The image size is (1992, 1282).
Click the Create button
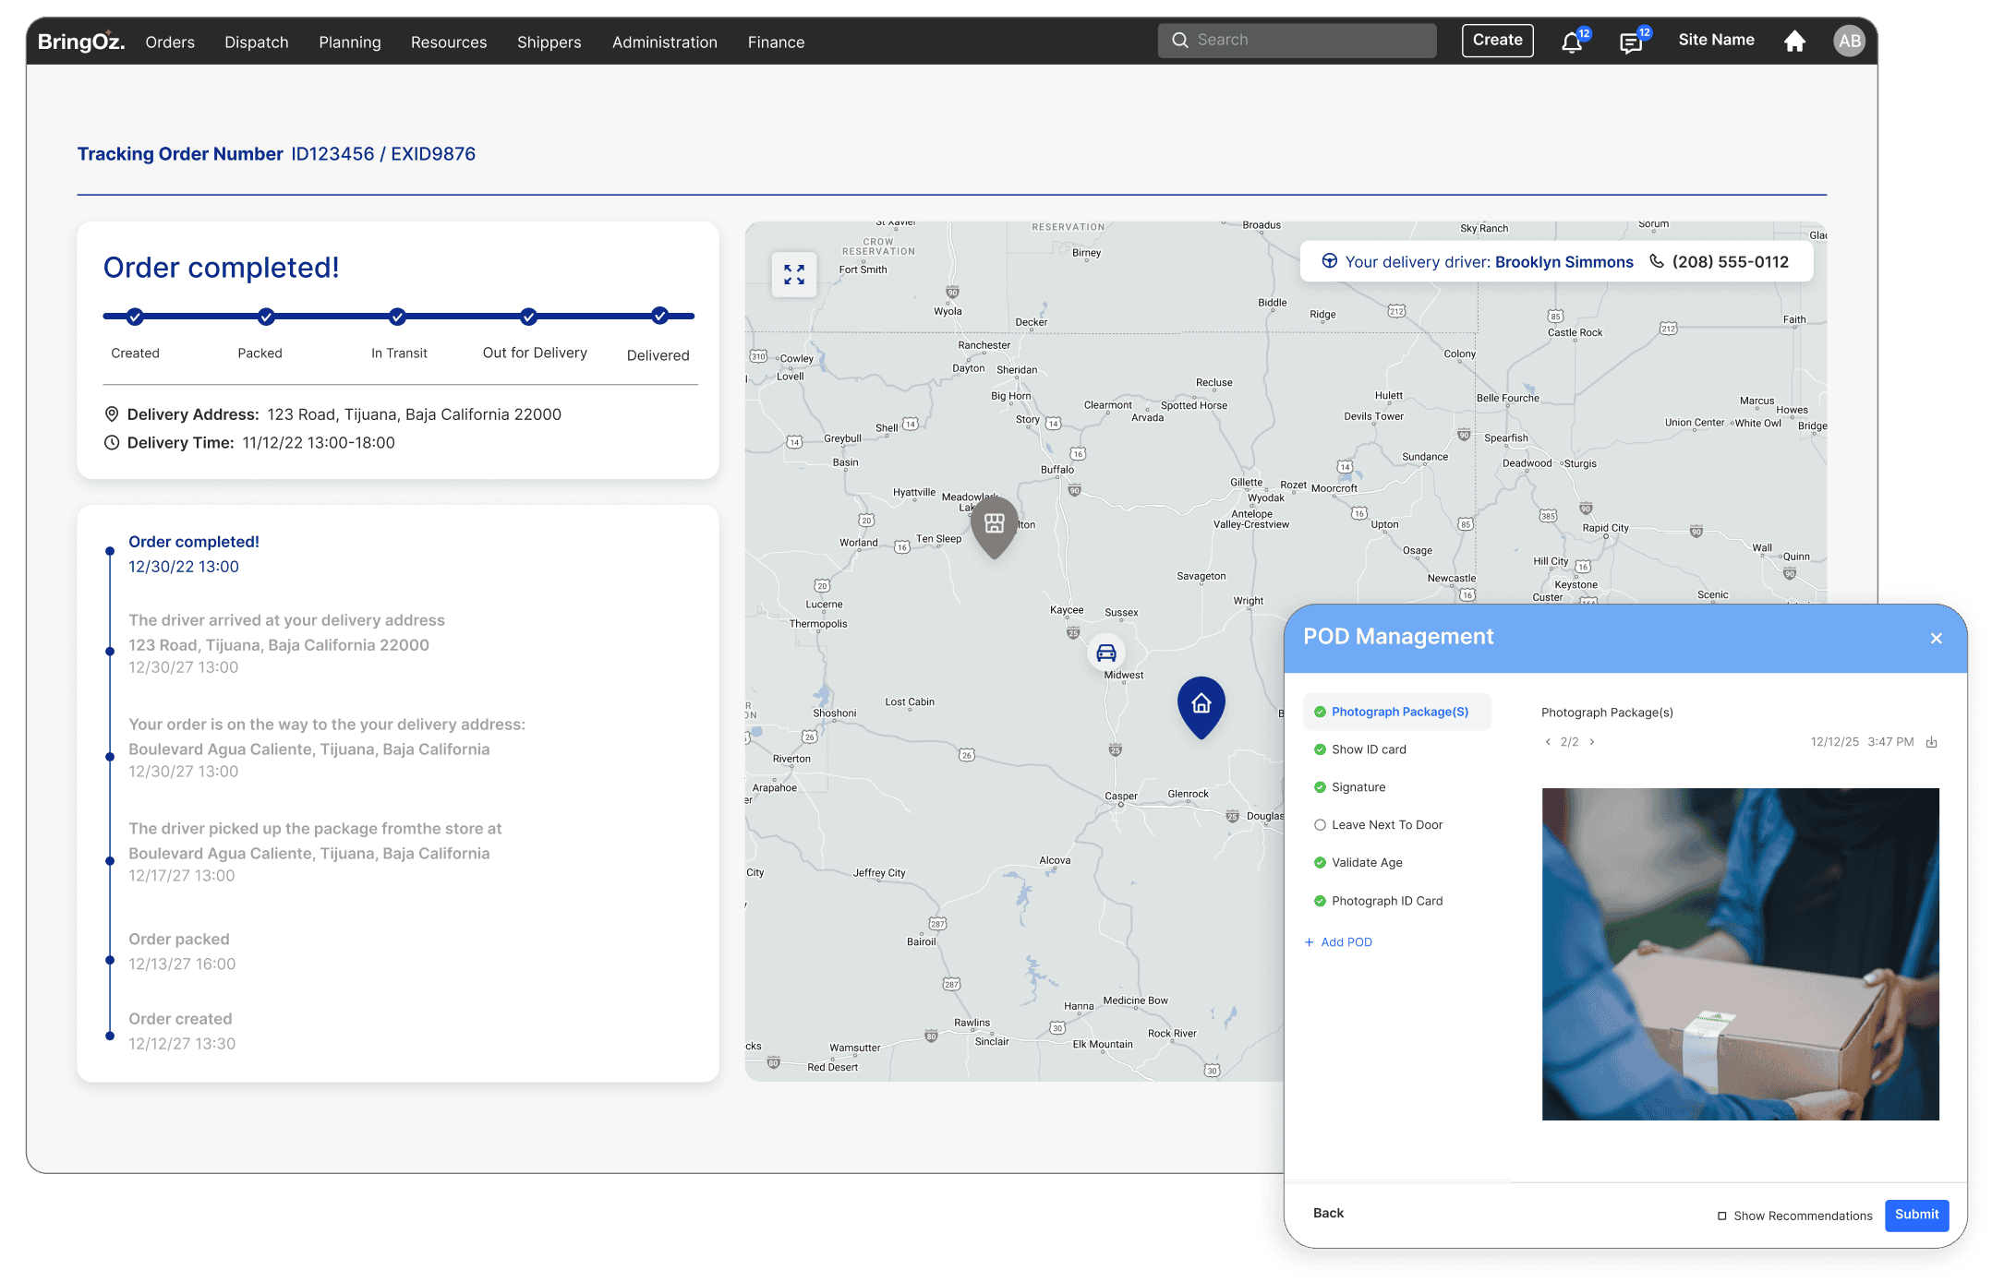click(x=1497, y=41)
